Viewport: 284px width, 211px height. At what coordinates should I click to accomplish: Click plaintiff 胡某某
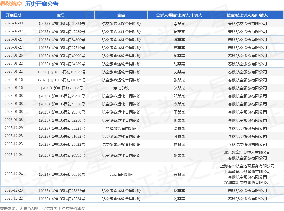[179, 64]
